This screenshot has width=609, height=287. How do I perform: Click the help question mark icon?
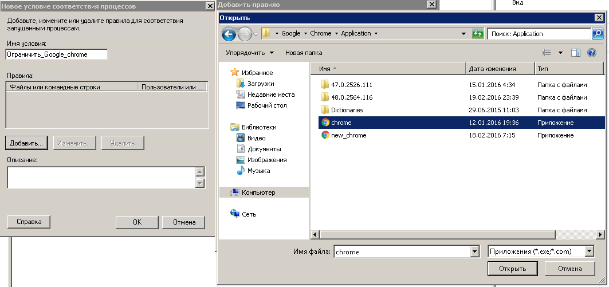point(592,53)
